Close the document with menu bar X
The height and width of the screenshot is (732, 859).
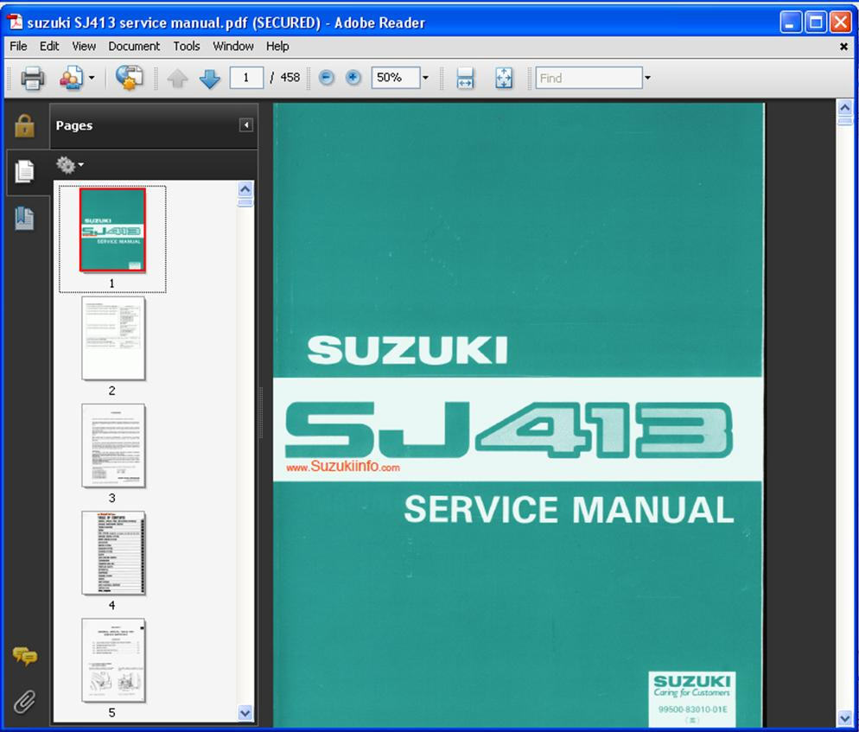click(x=843, y=48)
